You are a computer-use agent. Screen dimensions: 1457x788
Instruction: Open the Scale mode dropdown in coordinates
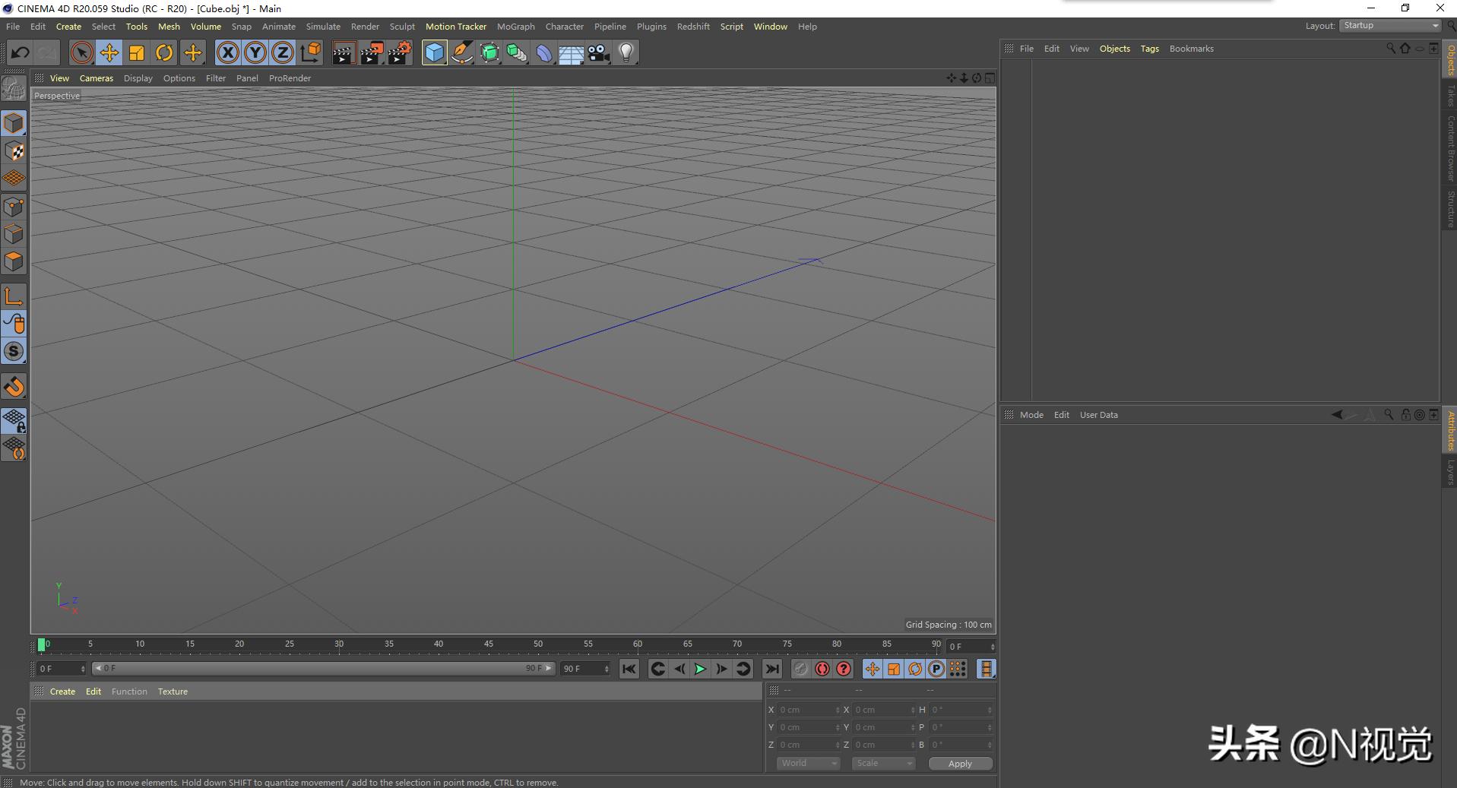coord(882,763)
